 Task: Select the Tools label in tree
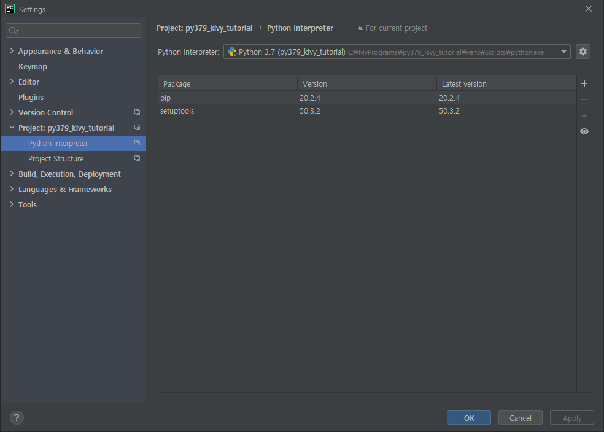(28, 205)
